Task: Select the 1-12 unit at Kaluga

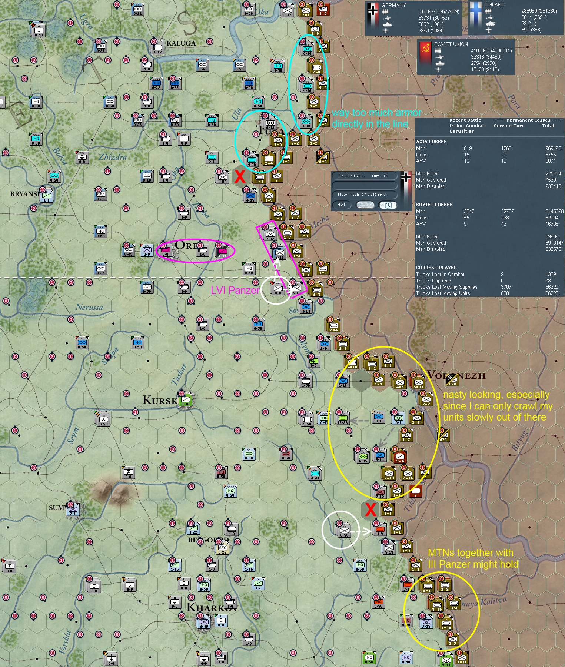Action: (158, 47)
